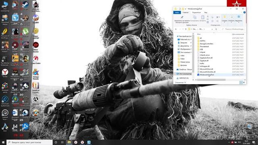Open Quick Access toolbar customize dropdown
Image resolution: width=258 pixels, height=145 pixels.
(x=185, y=9)
